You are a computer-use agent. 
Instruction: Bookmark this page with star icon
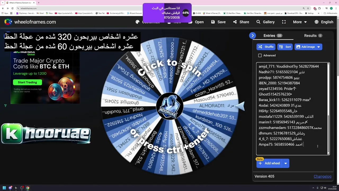(308, 8)
